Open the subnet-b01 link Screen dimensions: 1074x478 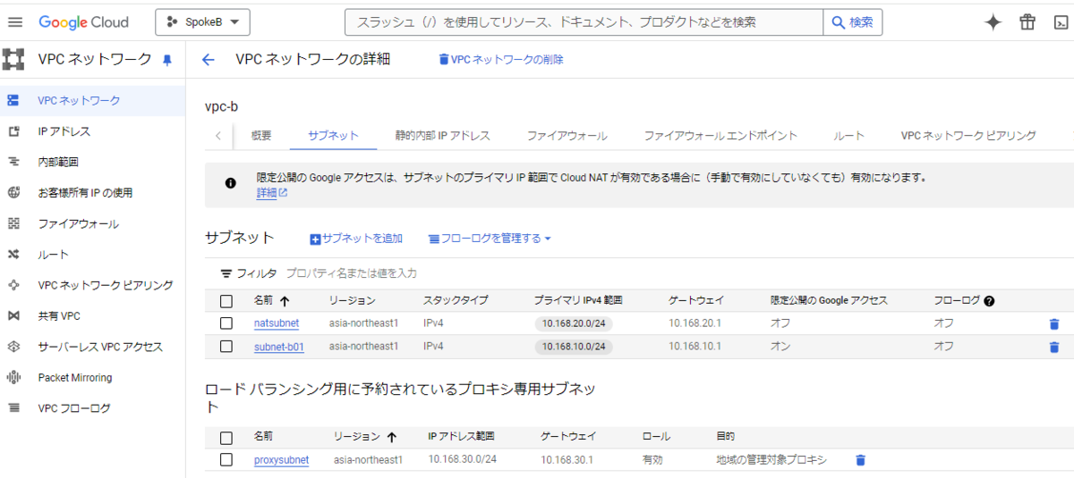coord(278,347)
